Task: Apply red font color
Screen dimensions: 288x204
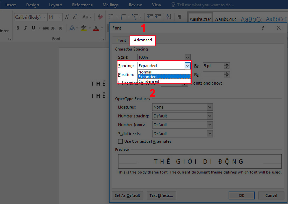Action: point(96,28)
